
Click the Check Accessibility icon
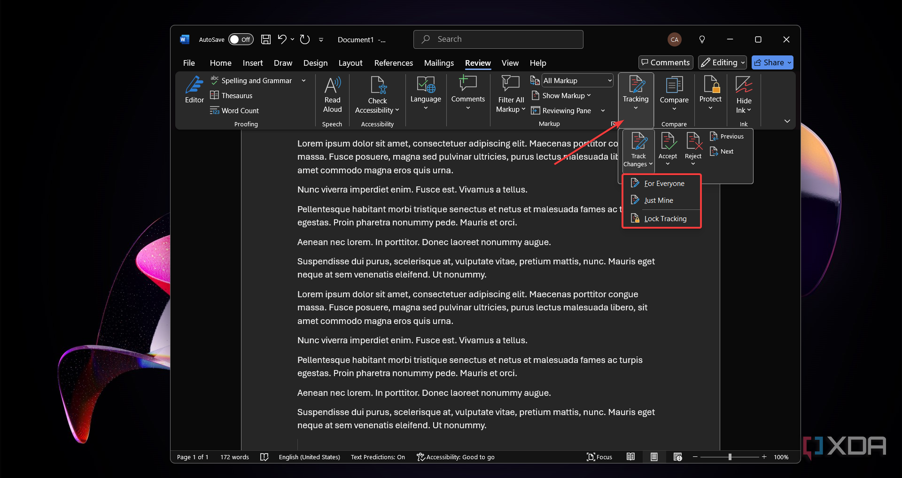coord(378,85)
